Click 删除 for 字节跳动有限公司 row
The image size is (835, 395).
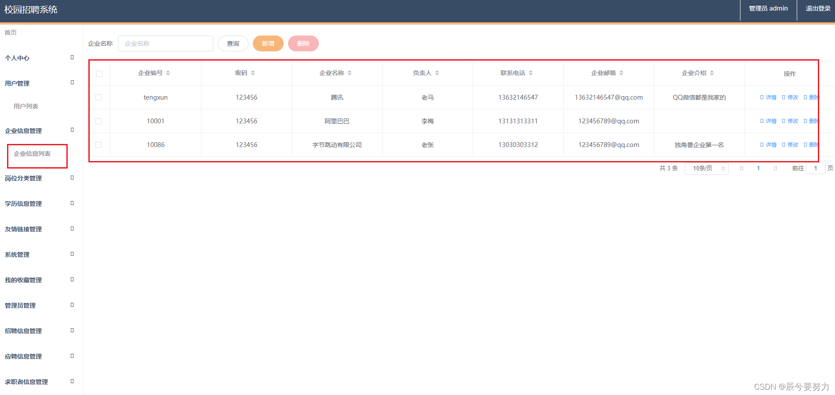(812, 145)
